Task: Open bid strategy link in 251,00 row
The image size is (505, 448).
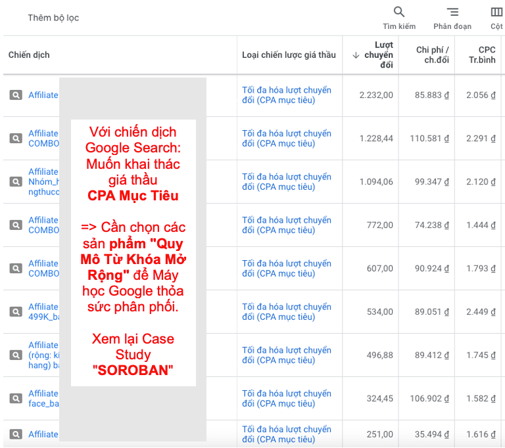Action: coord(287,434)
